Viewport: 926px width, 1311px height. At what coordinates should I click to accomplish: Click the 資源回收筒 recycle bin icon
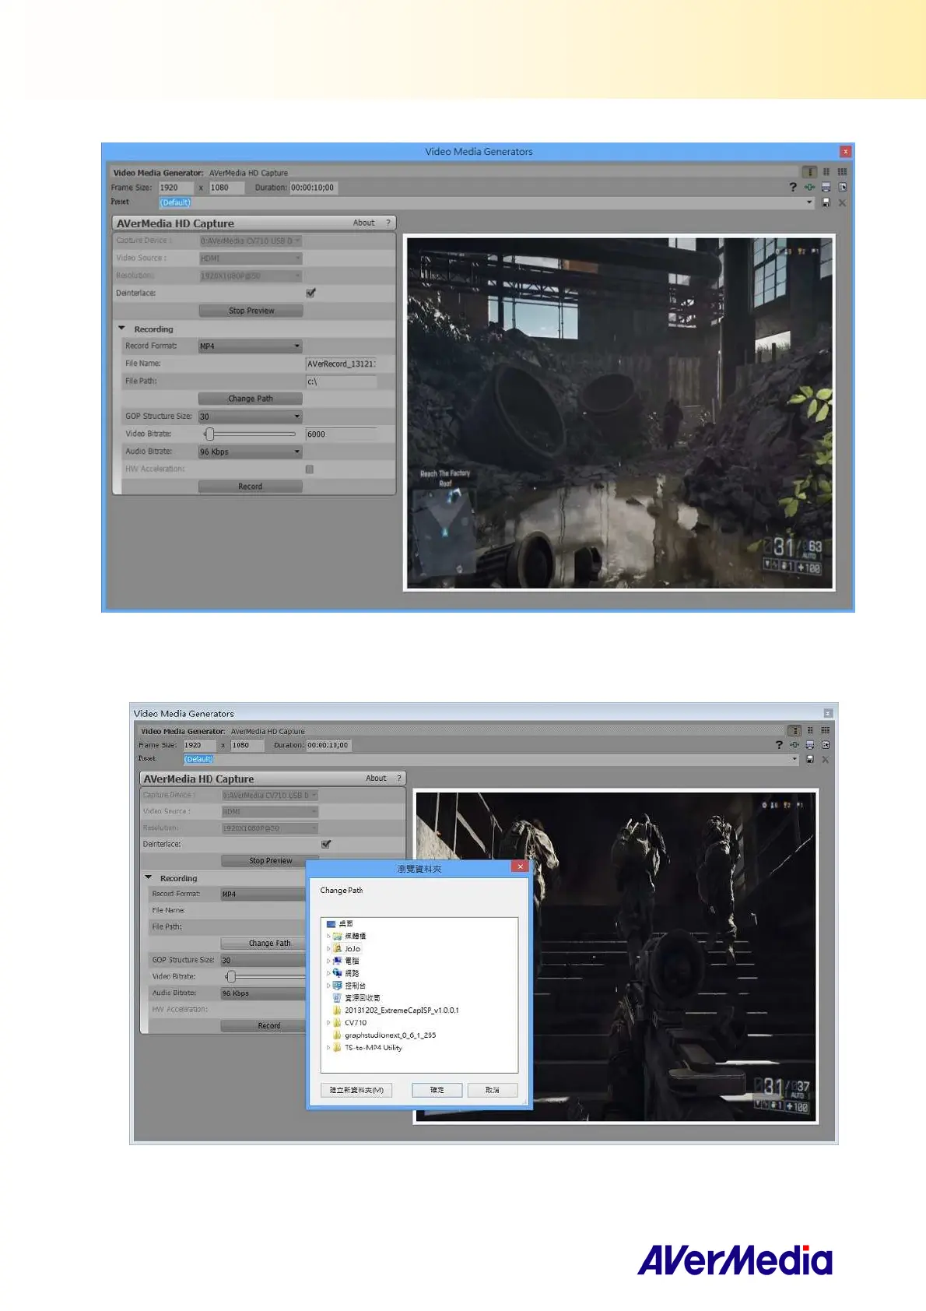point(338,997)
